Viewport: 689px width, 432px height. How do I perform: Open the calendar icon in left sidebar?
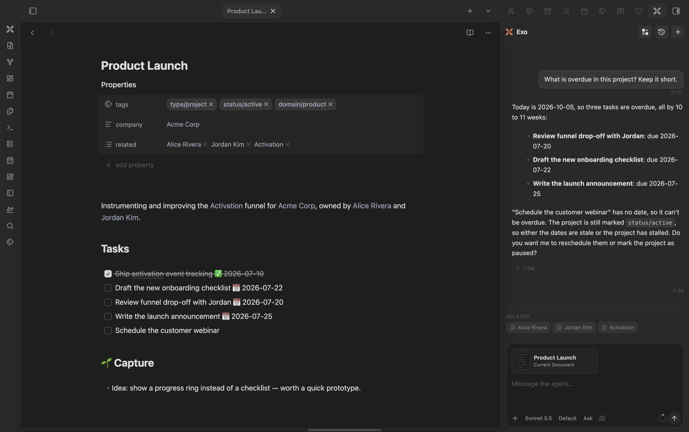10,95
